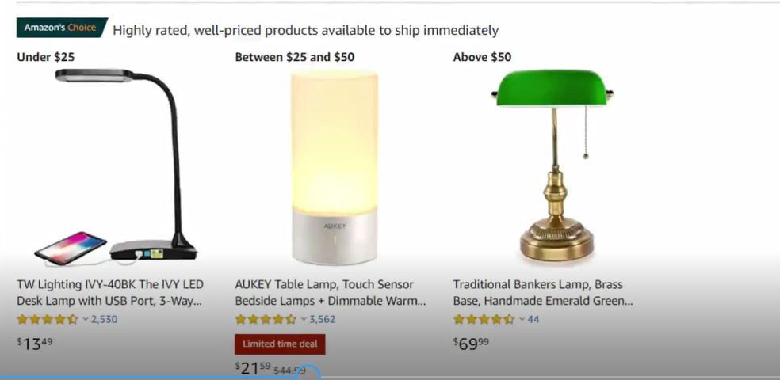Click the Amazon's Choice badge
This screenshot has height=380, width=780.
[x=60, y=28]
